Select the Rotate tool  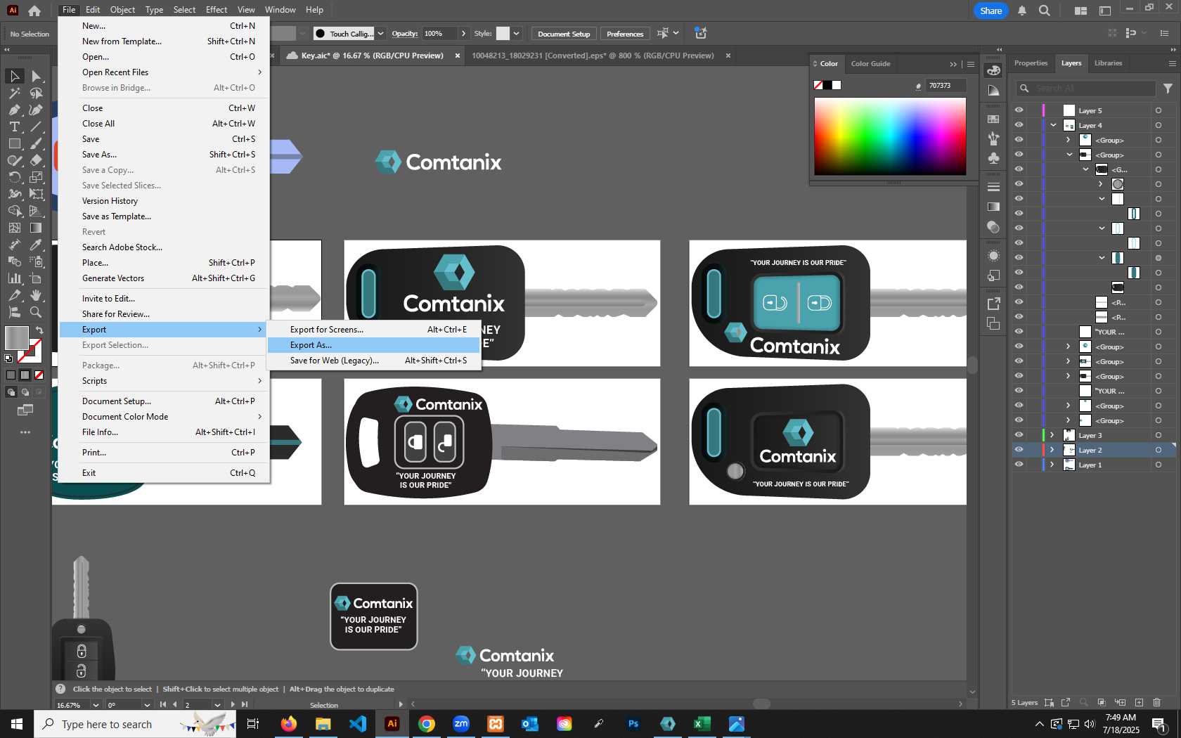tap(14, 177)
